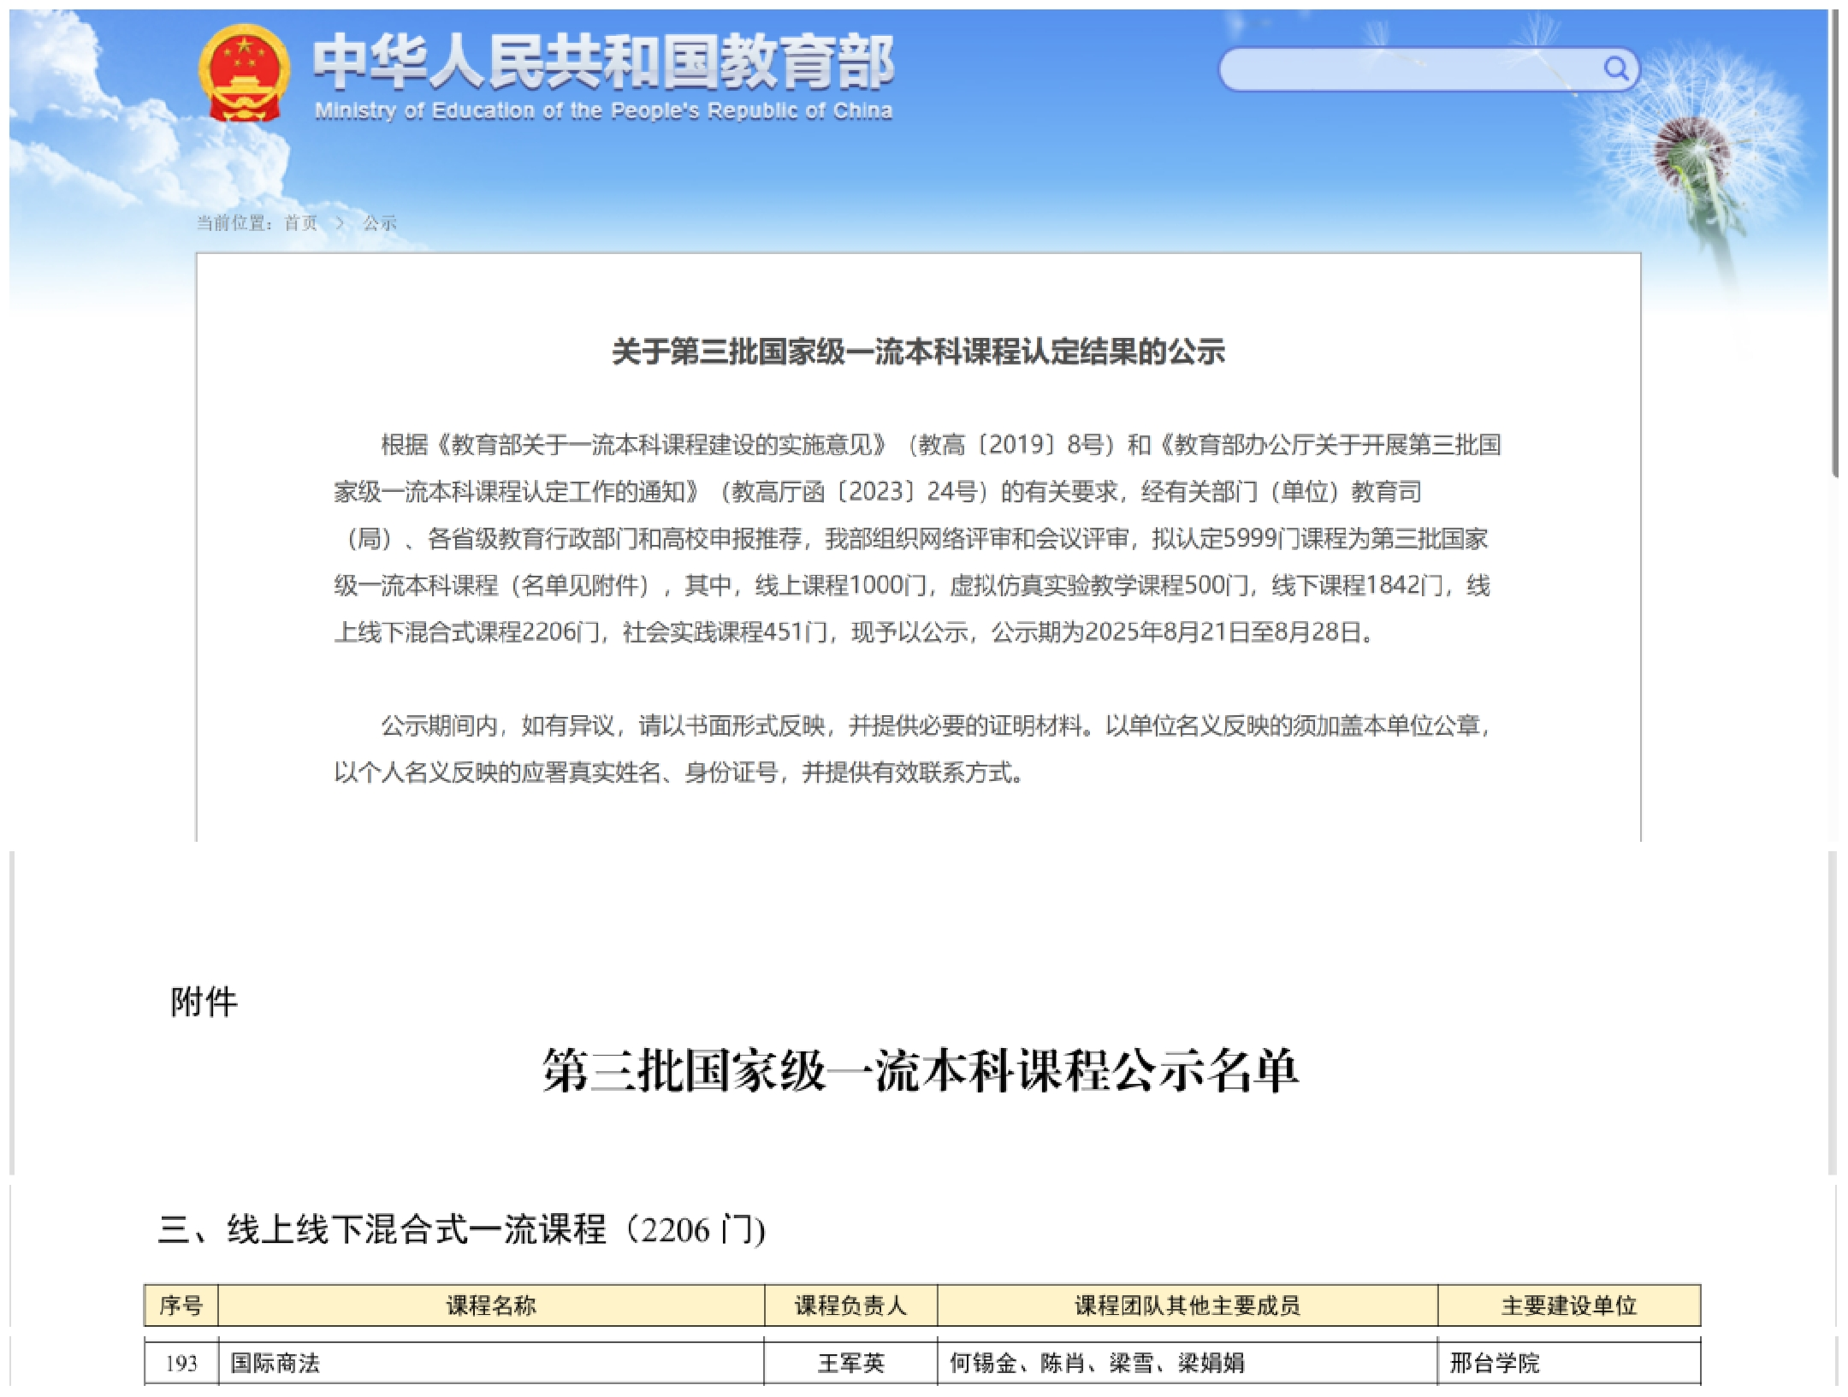Click the 课程负责人 column header
Viewport: 1848px width, 1397px height.
850,1305
